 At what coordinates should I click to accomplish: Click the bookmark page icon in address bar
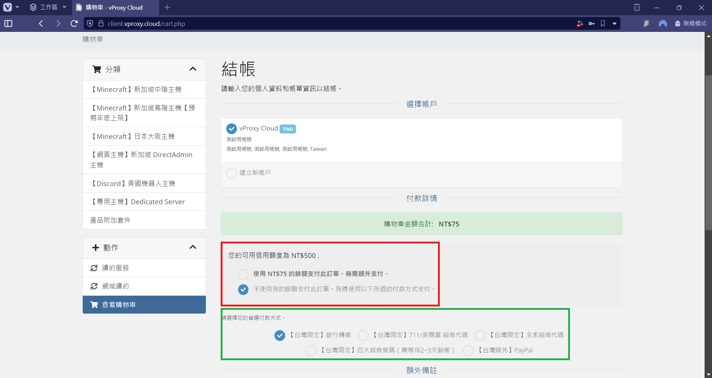point(603,24)
